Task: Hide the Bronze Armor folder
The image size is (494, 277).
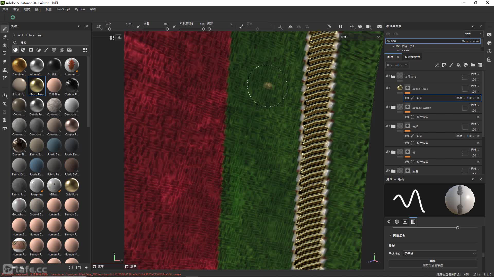Action: [388, 107]
